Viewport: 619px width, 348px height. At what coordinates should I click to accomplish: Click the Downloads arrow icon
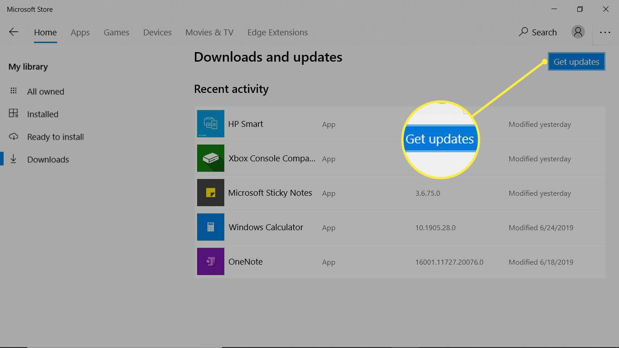tap(14, 159)
